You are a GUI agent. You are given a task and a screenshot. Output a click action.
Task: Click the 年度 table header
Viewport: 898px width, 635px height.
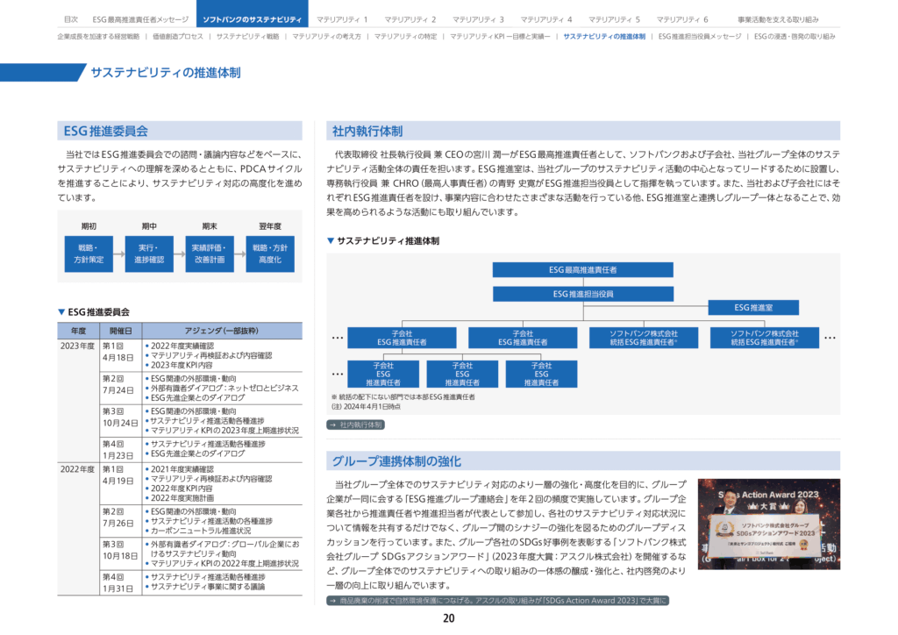pos(78,331)
